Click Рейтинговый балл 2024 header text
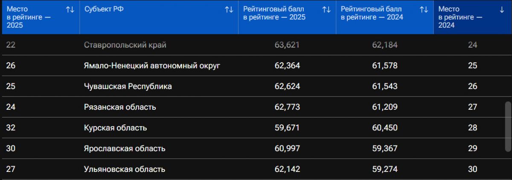 [372, 13]
